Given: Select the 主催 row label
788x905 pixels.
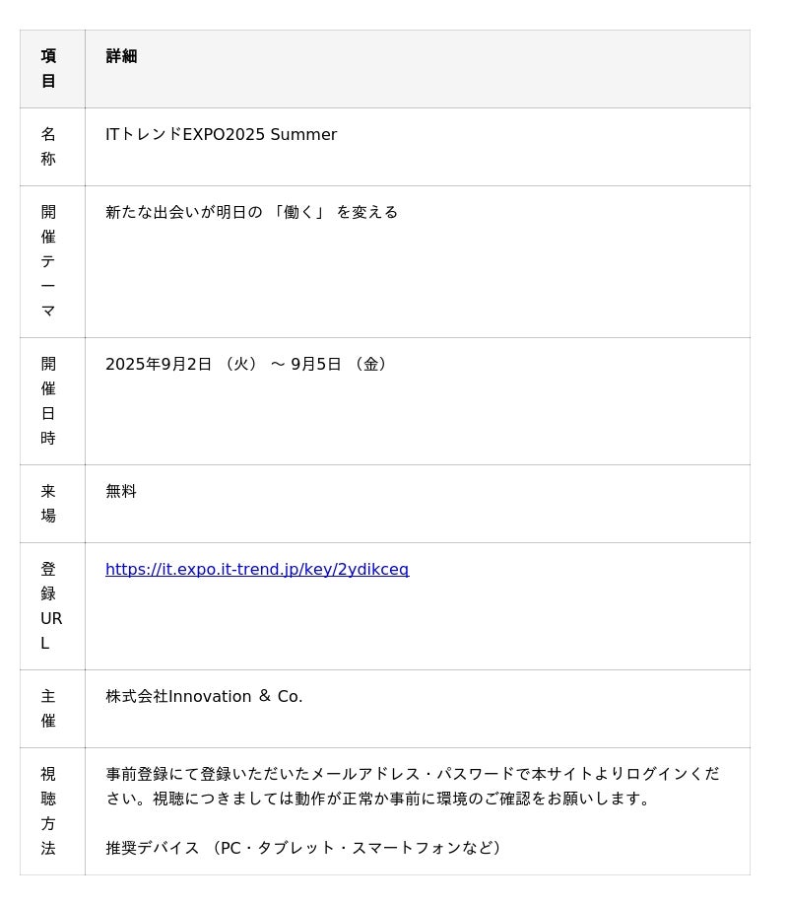Looking at the screenshot, I should (48, 709).
